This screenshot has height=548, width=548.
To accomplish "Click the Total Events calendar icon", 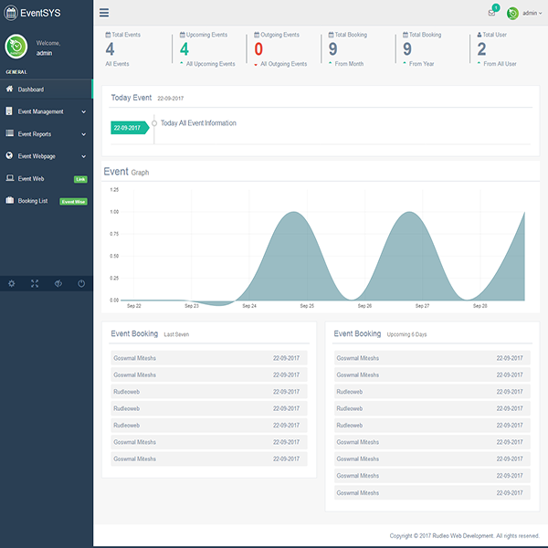I will tap(108, 35).
